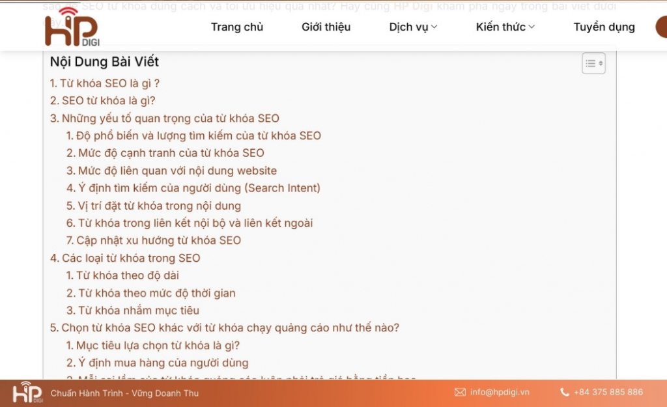Open 'Từ khóa nhắm mục tiêu' link
This screenshot has height=407, width=667.
tap(133, 311)
